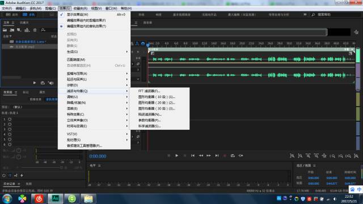Click the Stop button in the transport controls
Image resolution: width=363 pixels, height=204 pixels.
(169, 156)
